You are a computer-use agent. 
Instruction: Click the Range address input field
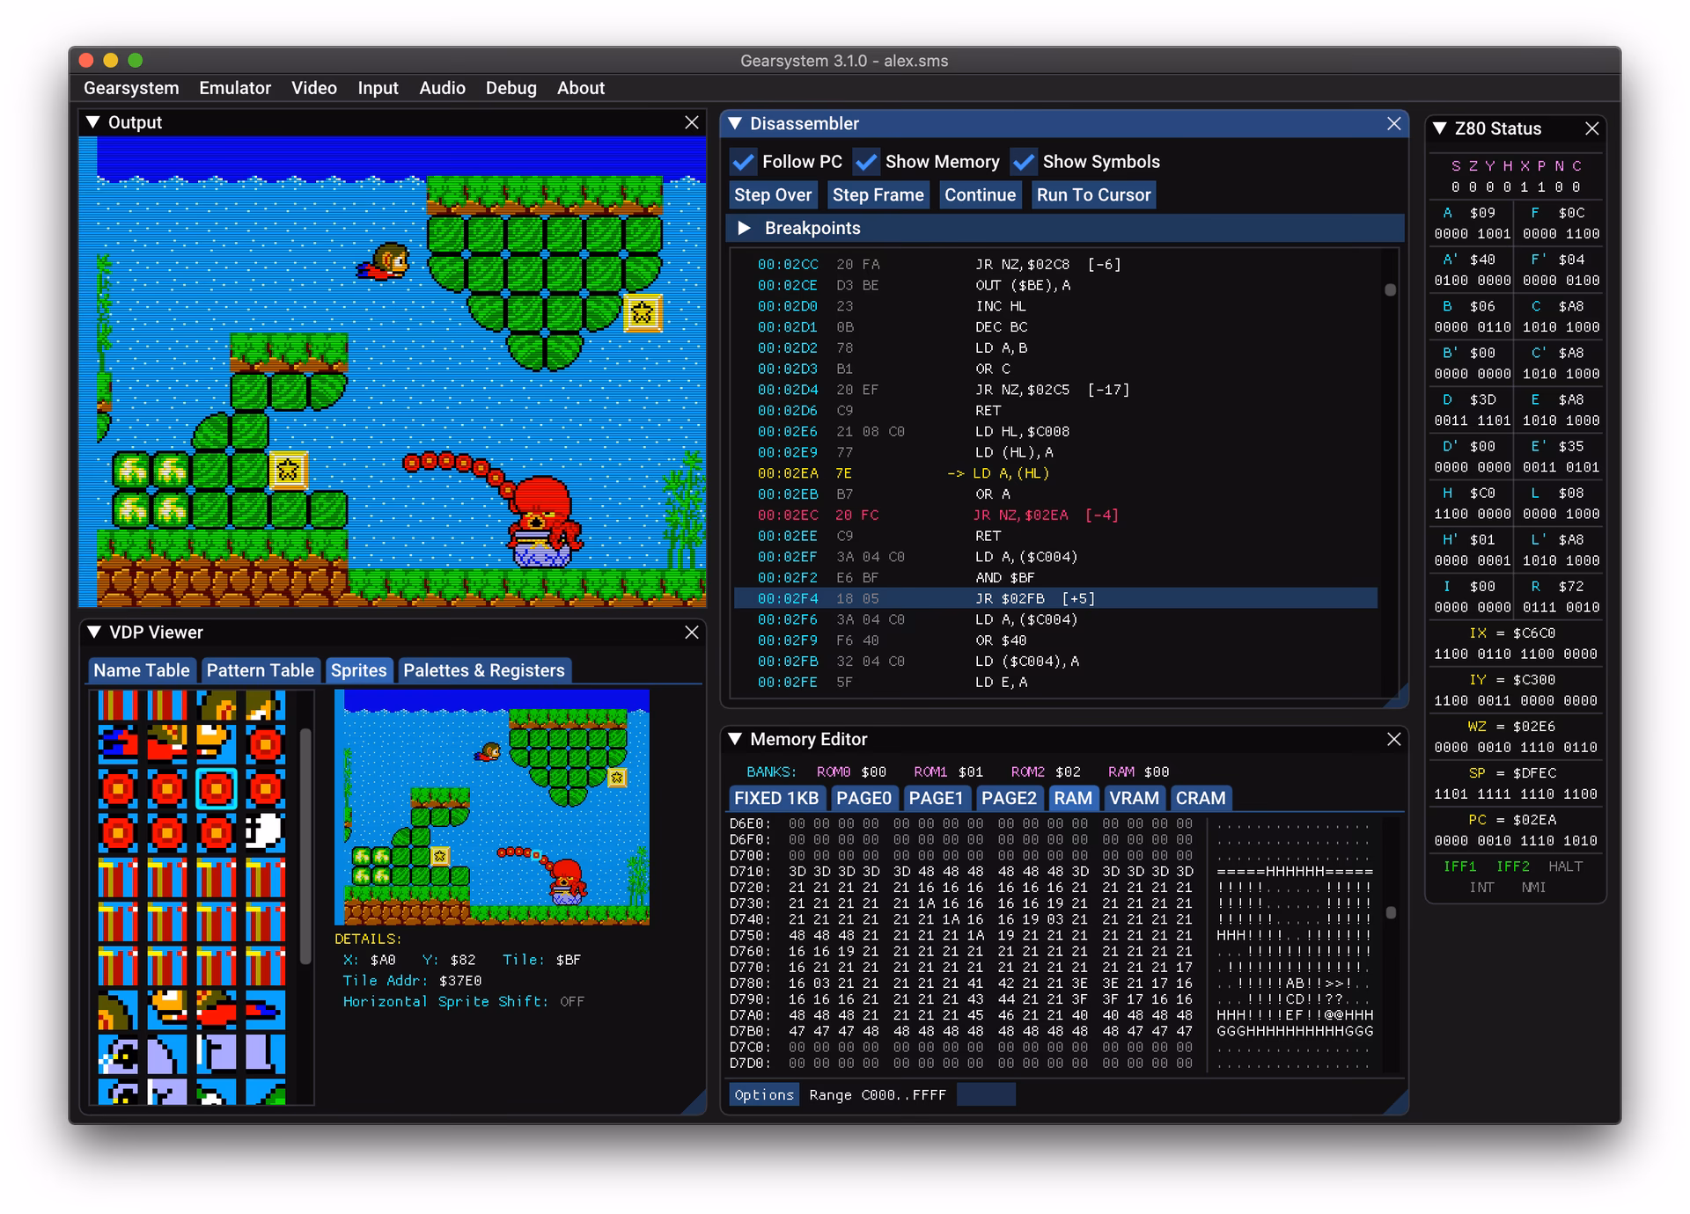pyautogui.click(x=986, y=1094)
